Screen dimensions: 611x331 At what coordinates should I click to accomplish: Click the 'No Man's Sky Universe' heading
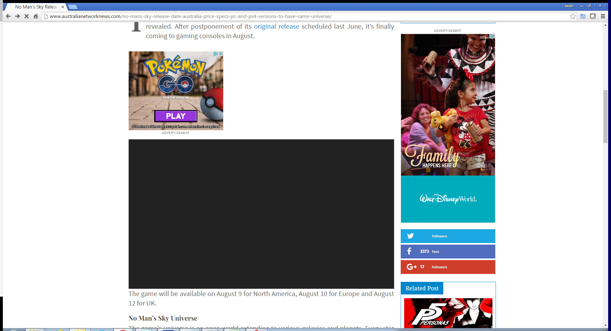(163, 318)
